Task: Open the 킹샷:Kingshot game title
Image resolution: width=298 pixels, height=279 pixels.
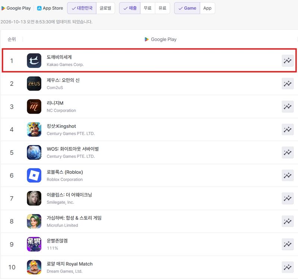Action: click(x=61, y=126)
